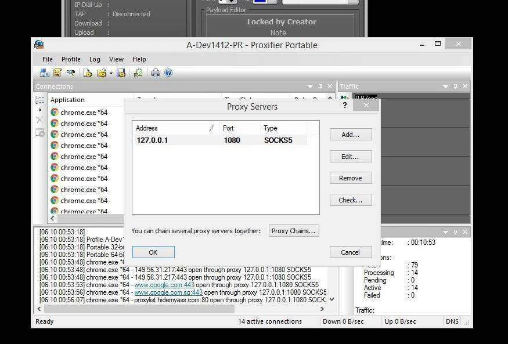This screenshot has height=344, width=508.
Task: Click the clipboard checklist toolbar icon
Action: [138, 73]
